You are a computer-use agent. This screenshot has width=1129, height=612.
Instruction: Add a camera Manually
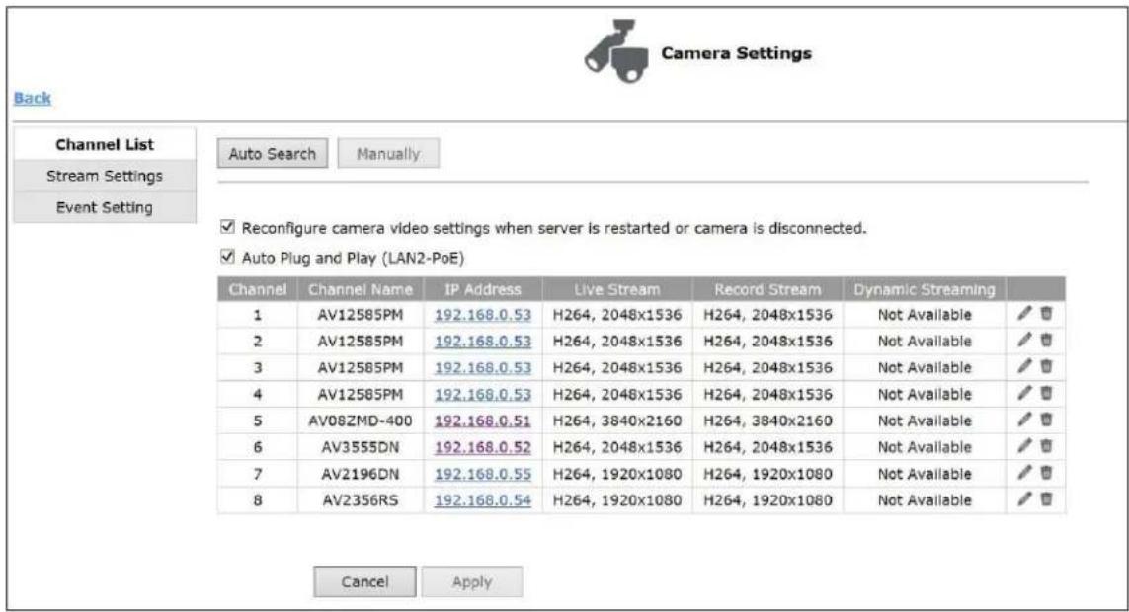388,153
